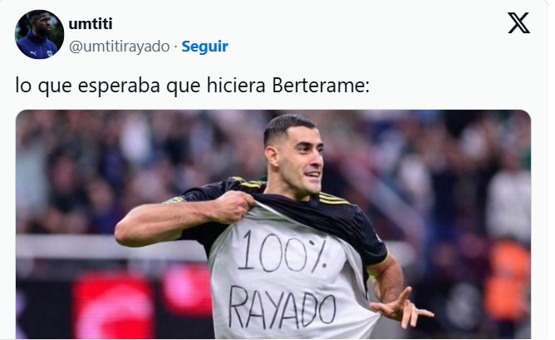This screenshot has height=340, width=555.
Task: Follow the account via Seguir
Action: [204, 47]
